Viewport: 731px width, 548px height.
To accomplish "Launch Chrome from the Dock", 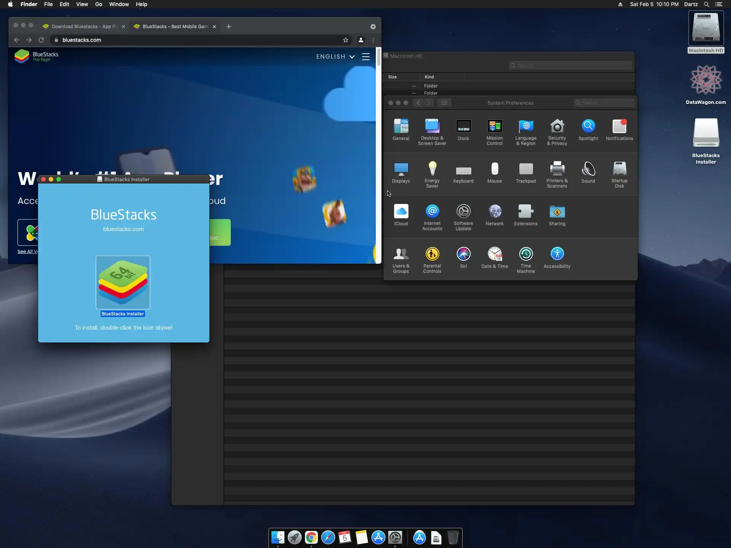I will [311, 537].
